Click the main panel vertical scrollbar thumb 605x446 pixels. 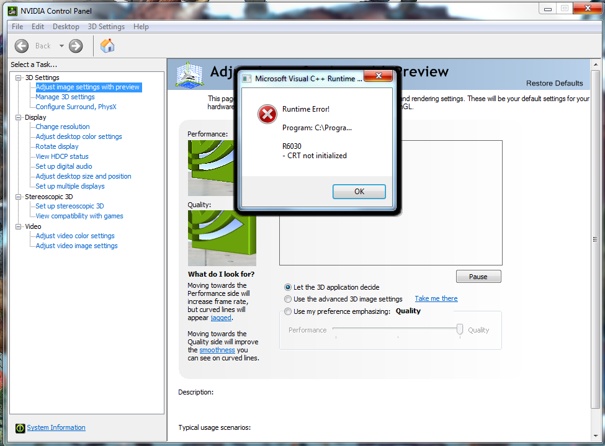coord(595,239)
